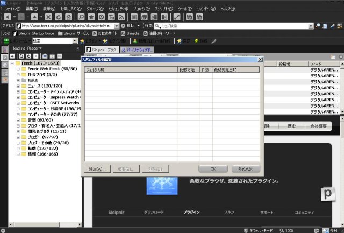
Task: Open the ITmedia feed link in links bar
Action: point(130,33)
